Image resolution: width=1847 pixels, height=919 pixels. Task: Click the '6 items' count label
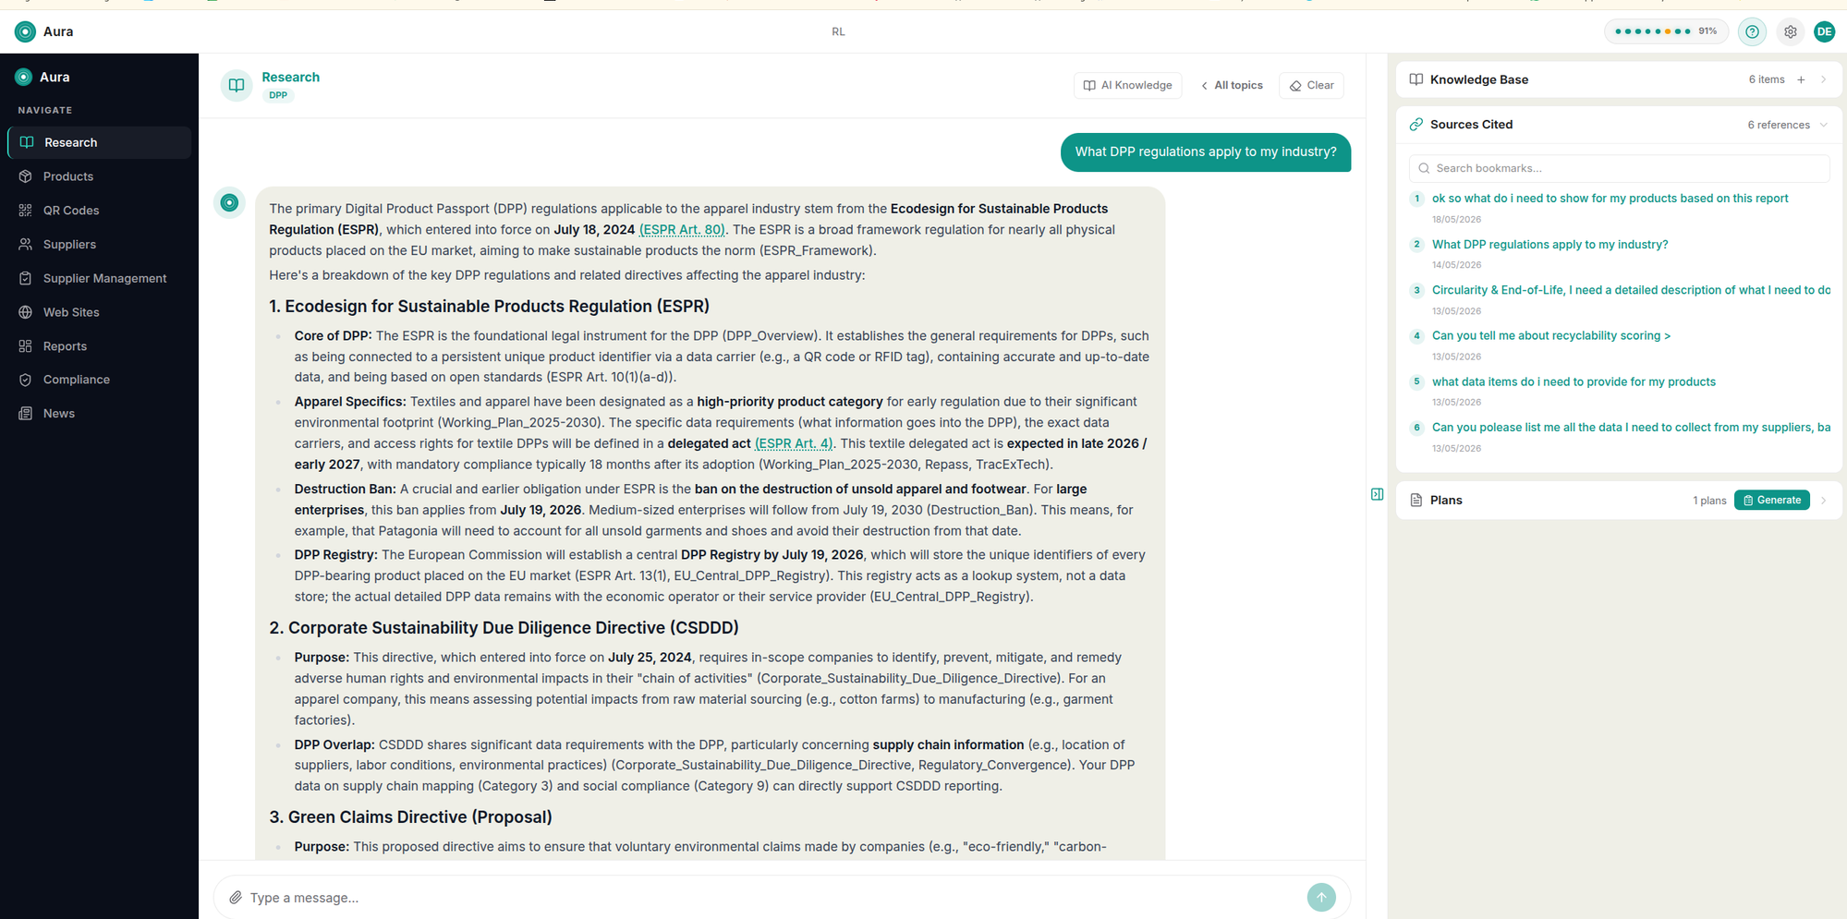(1766, 79)
